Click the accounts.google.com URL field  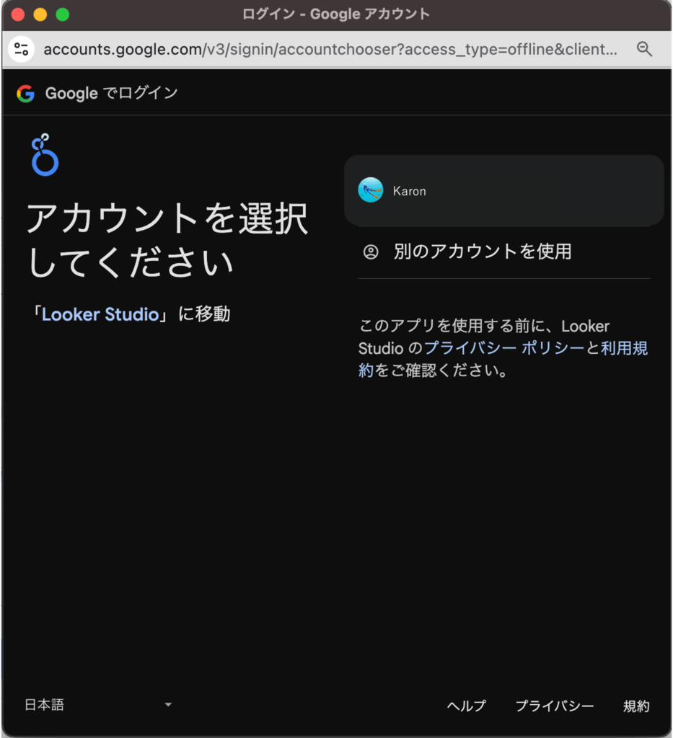click(x=330, y=49)
